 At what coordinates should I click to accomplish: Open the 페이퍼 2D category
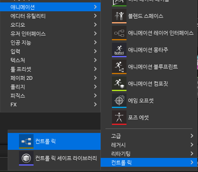click(50, 78)
